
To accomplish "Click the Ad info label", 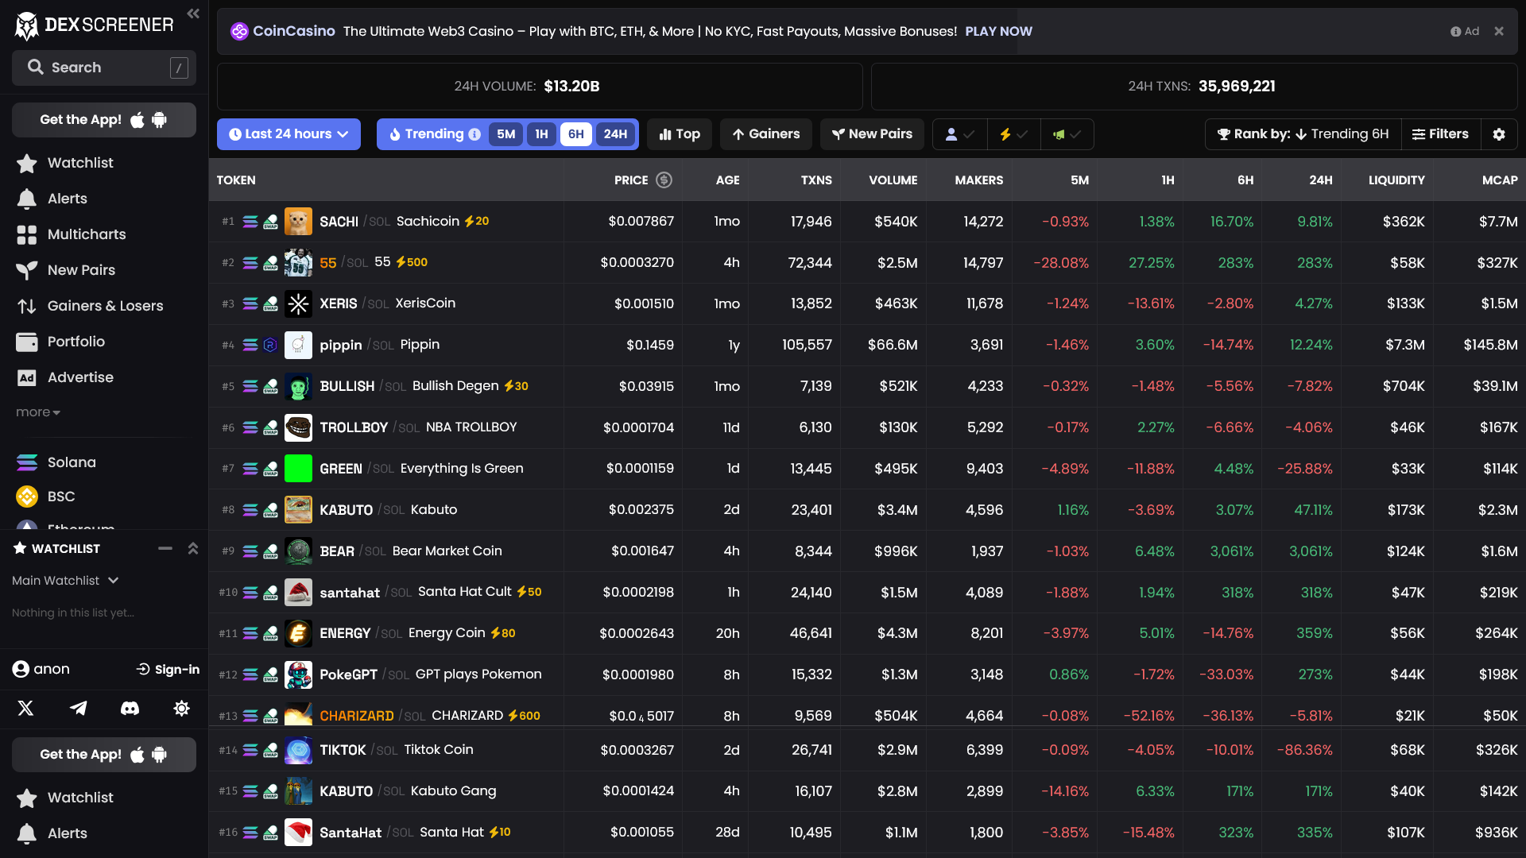I will (x=1464, y=32).
